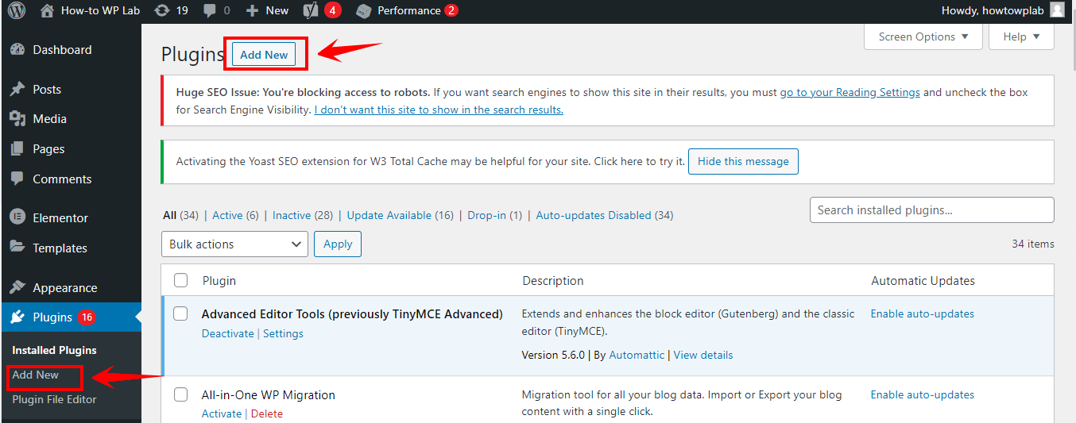
Task: Click the Comments icon in sidebar
Action: pyautogui.click(x=17, y=179)
